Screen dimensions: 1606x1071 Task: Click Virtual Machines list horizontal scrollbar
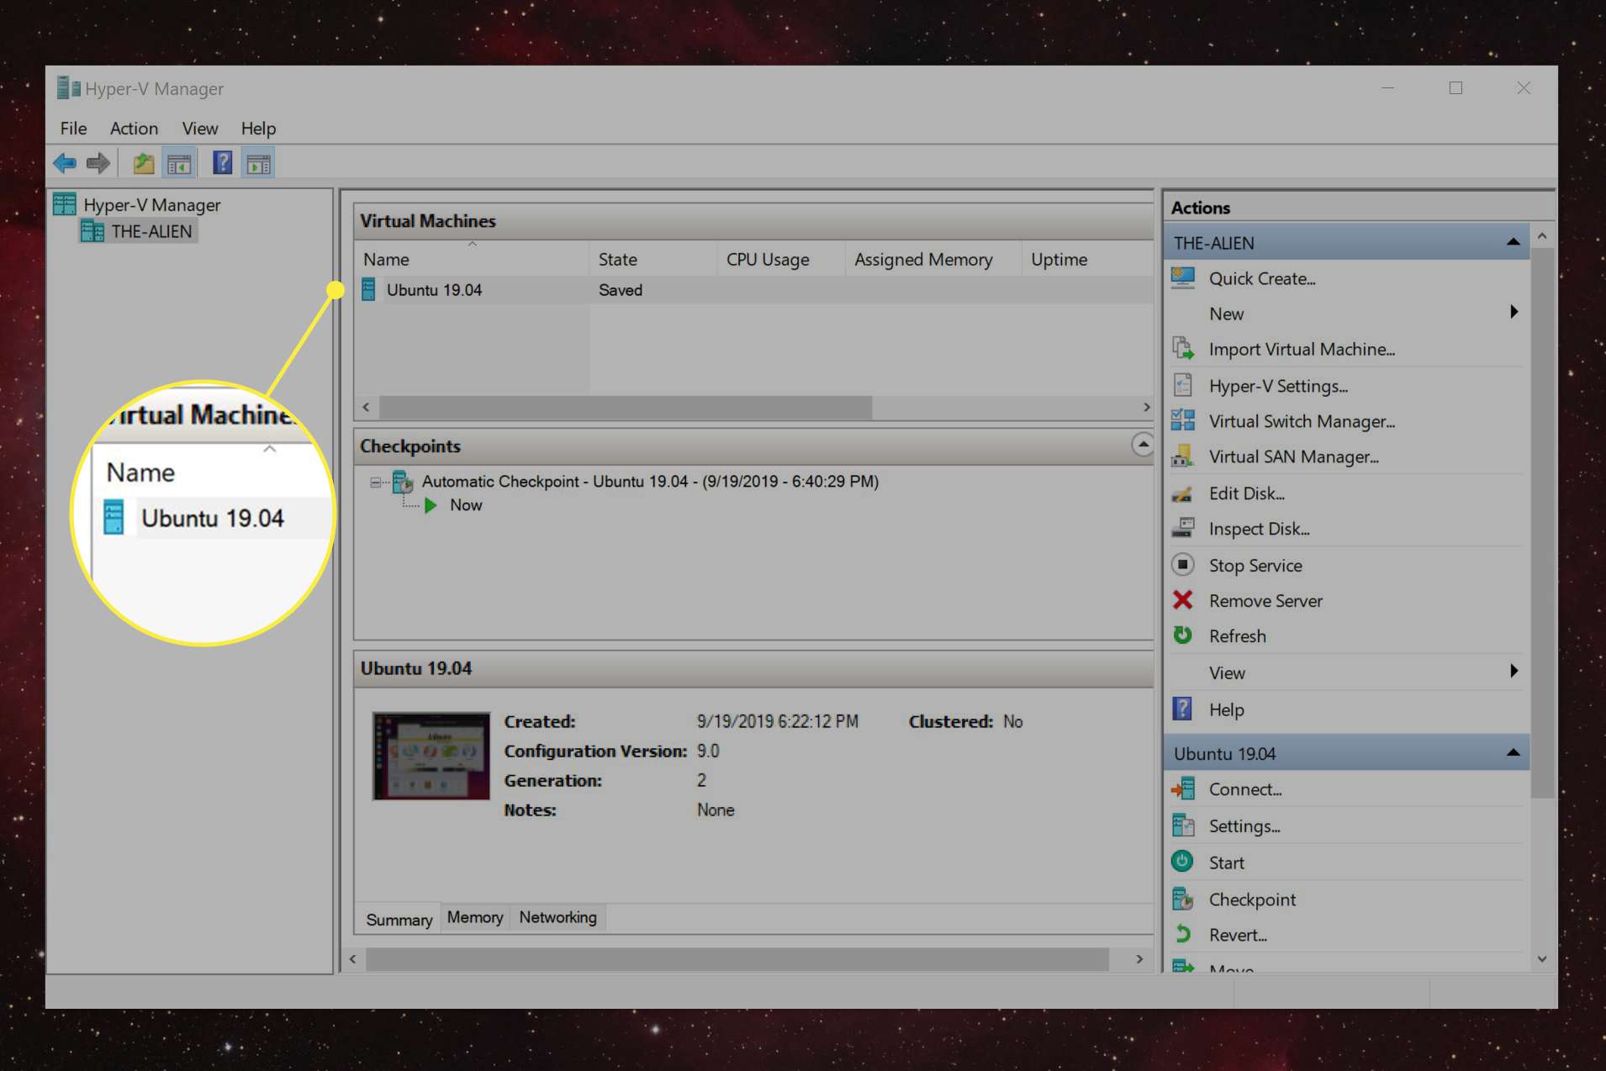coord(626,407)
